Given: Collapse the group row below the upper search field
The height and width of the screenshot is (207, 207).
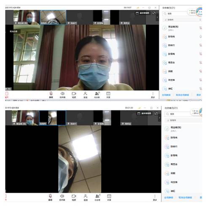Looking at the screenshot, I should [x=182, y=20].
